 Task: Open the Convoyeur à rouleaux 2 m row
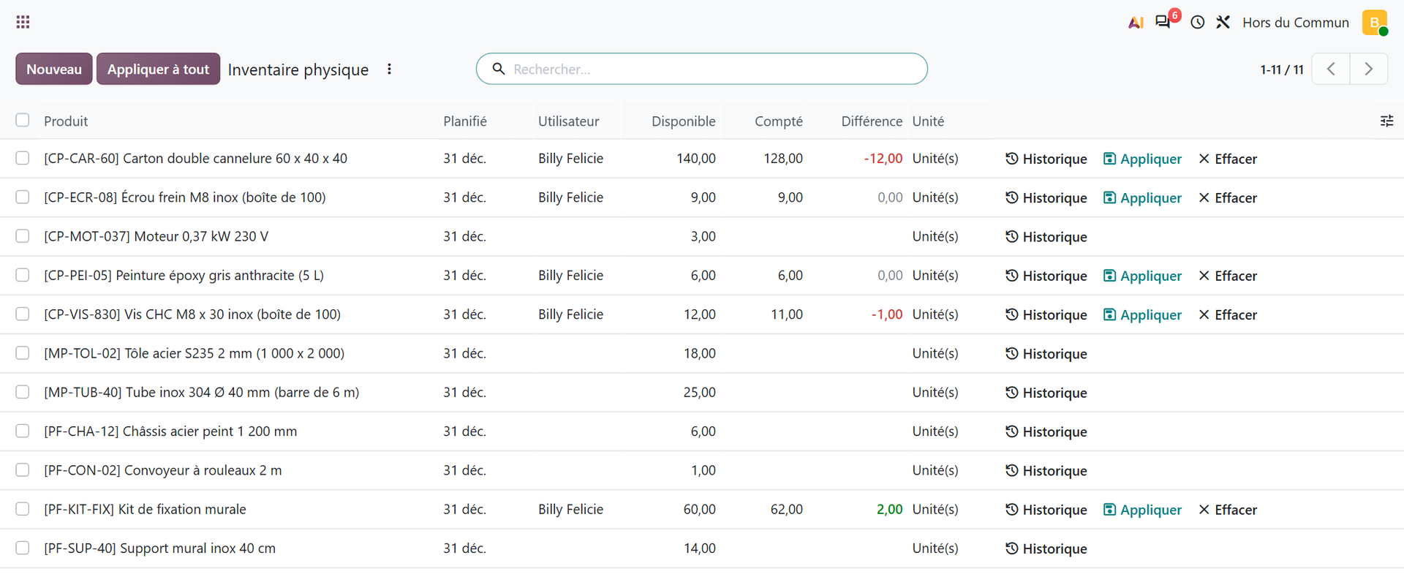pyautogui.click(x=702, y=470)
